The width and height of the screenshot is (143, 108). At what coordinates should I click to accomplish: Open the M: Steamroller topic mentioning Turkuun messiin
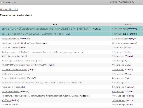pyautogui.click(x=38, y=83)
